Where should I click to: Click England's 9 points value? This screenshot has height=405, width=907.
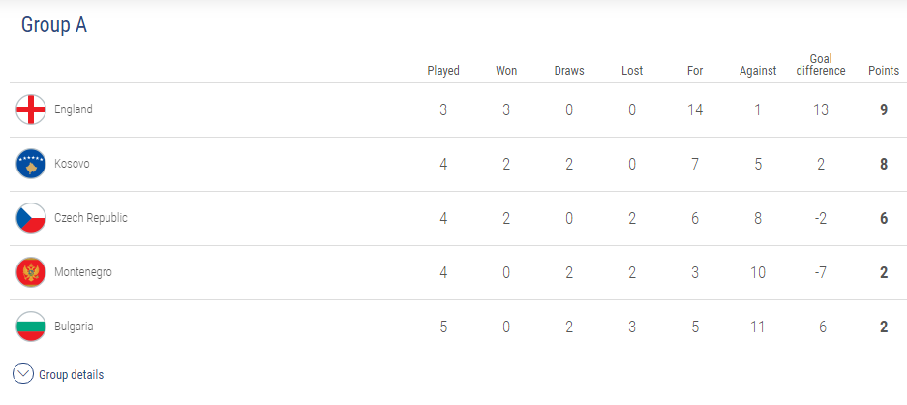click(884, 109)
